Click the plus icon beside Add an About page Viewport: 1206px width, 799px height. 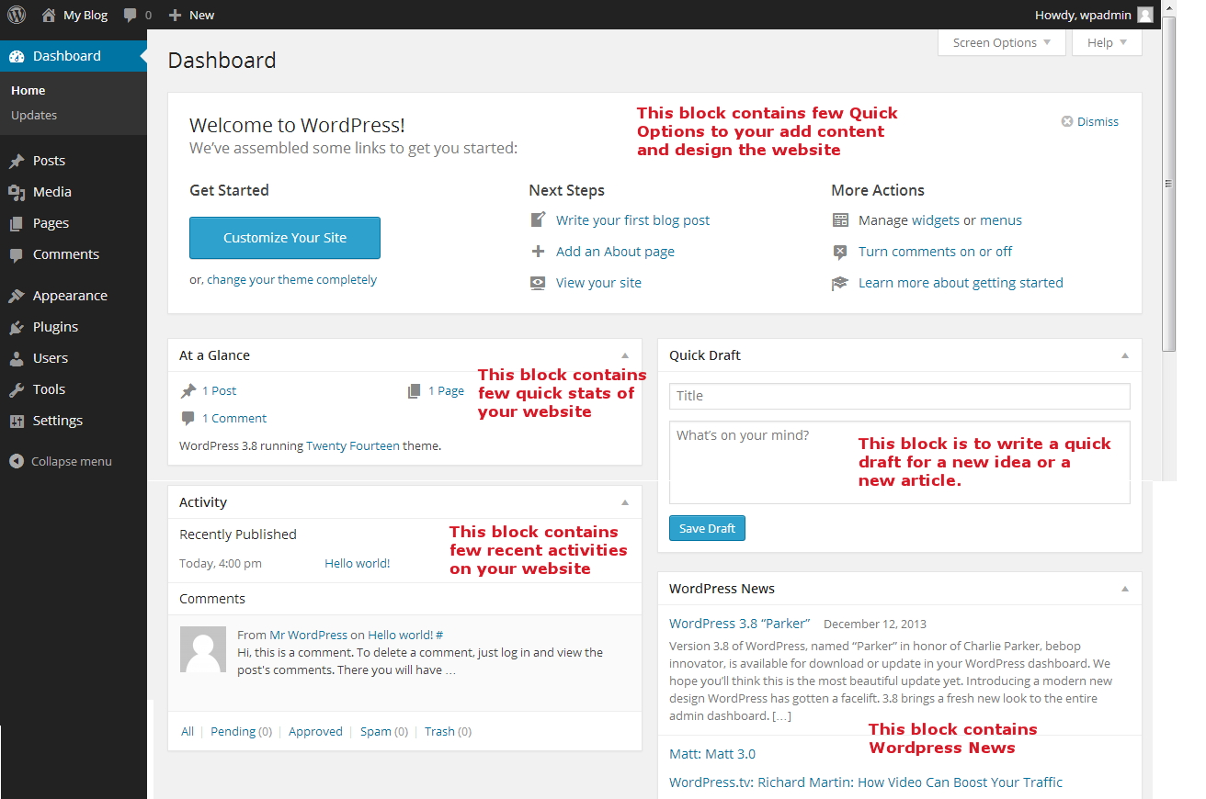coord(539,251)
